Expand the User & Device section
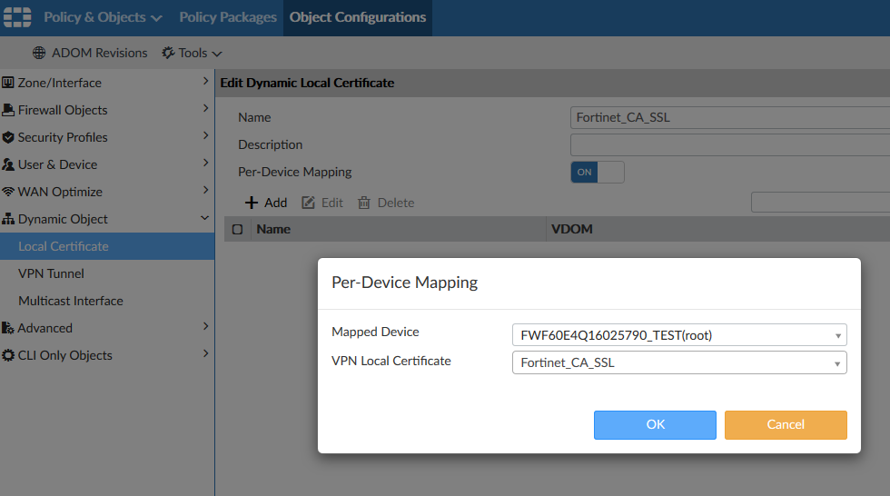890x496 pixels. click(205, 164)
